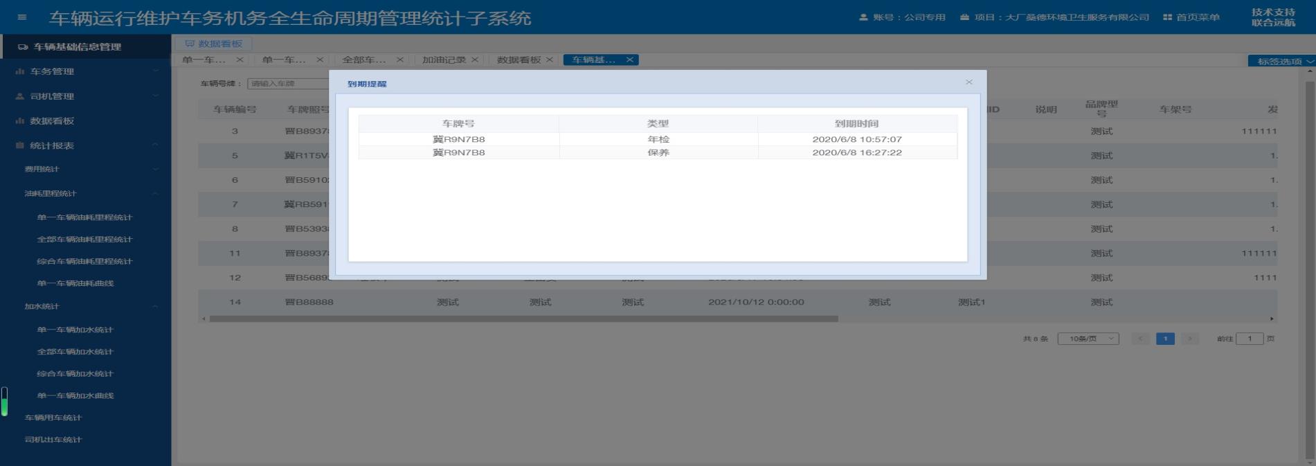Open 全部车辆加水统计 item
This screenshot has height=466, width=1316.
pyautogui.click(x=75, y=352)
